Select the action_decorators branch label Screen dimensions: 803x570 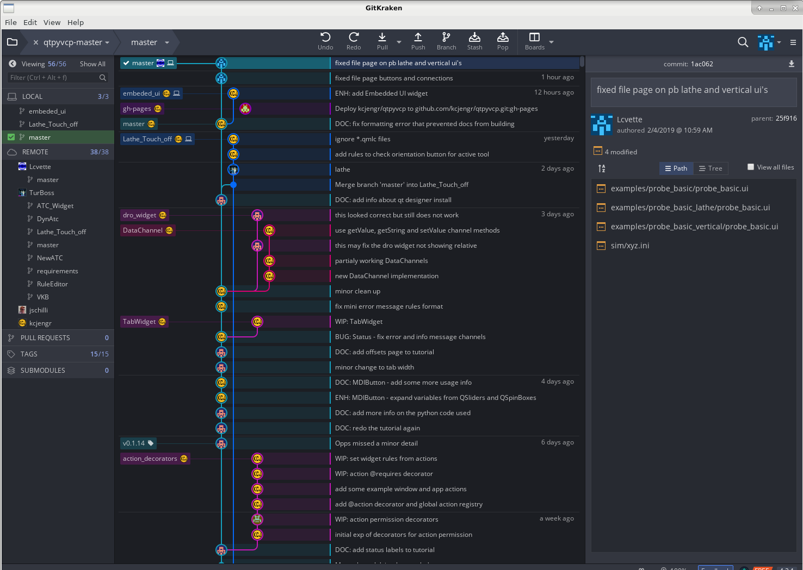pyautogui.click(x=155, y=459)
